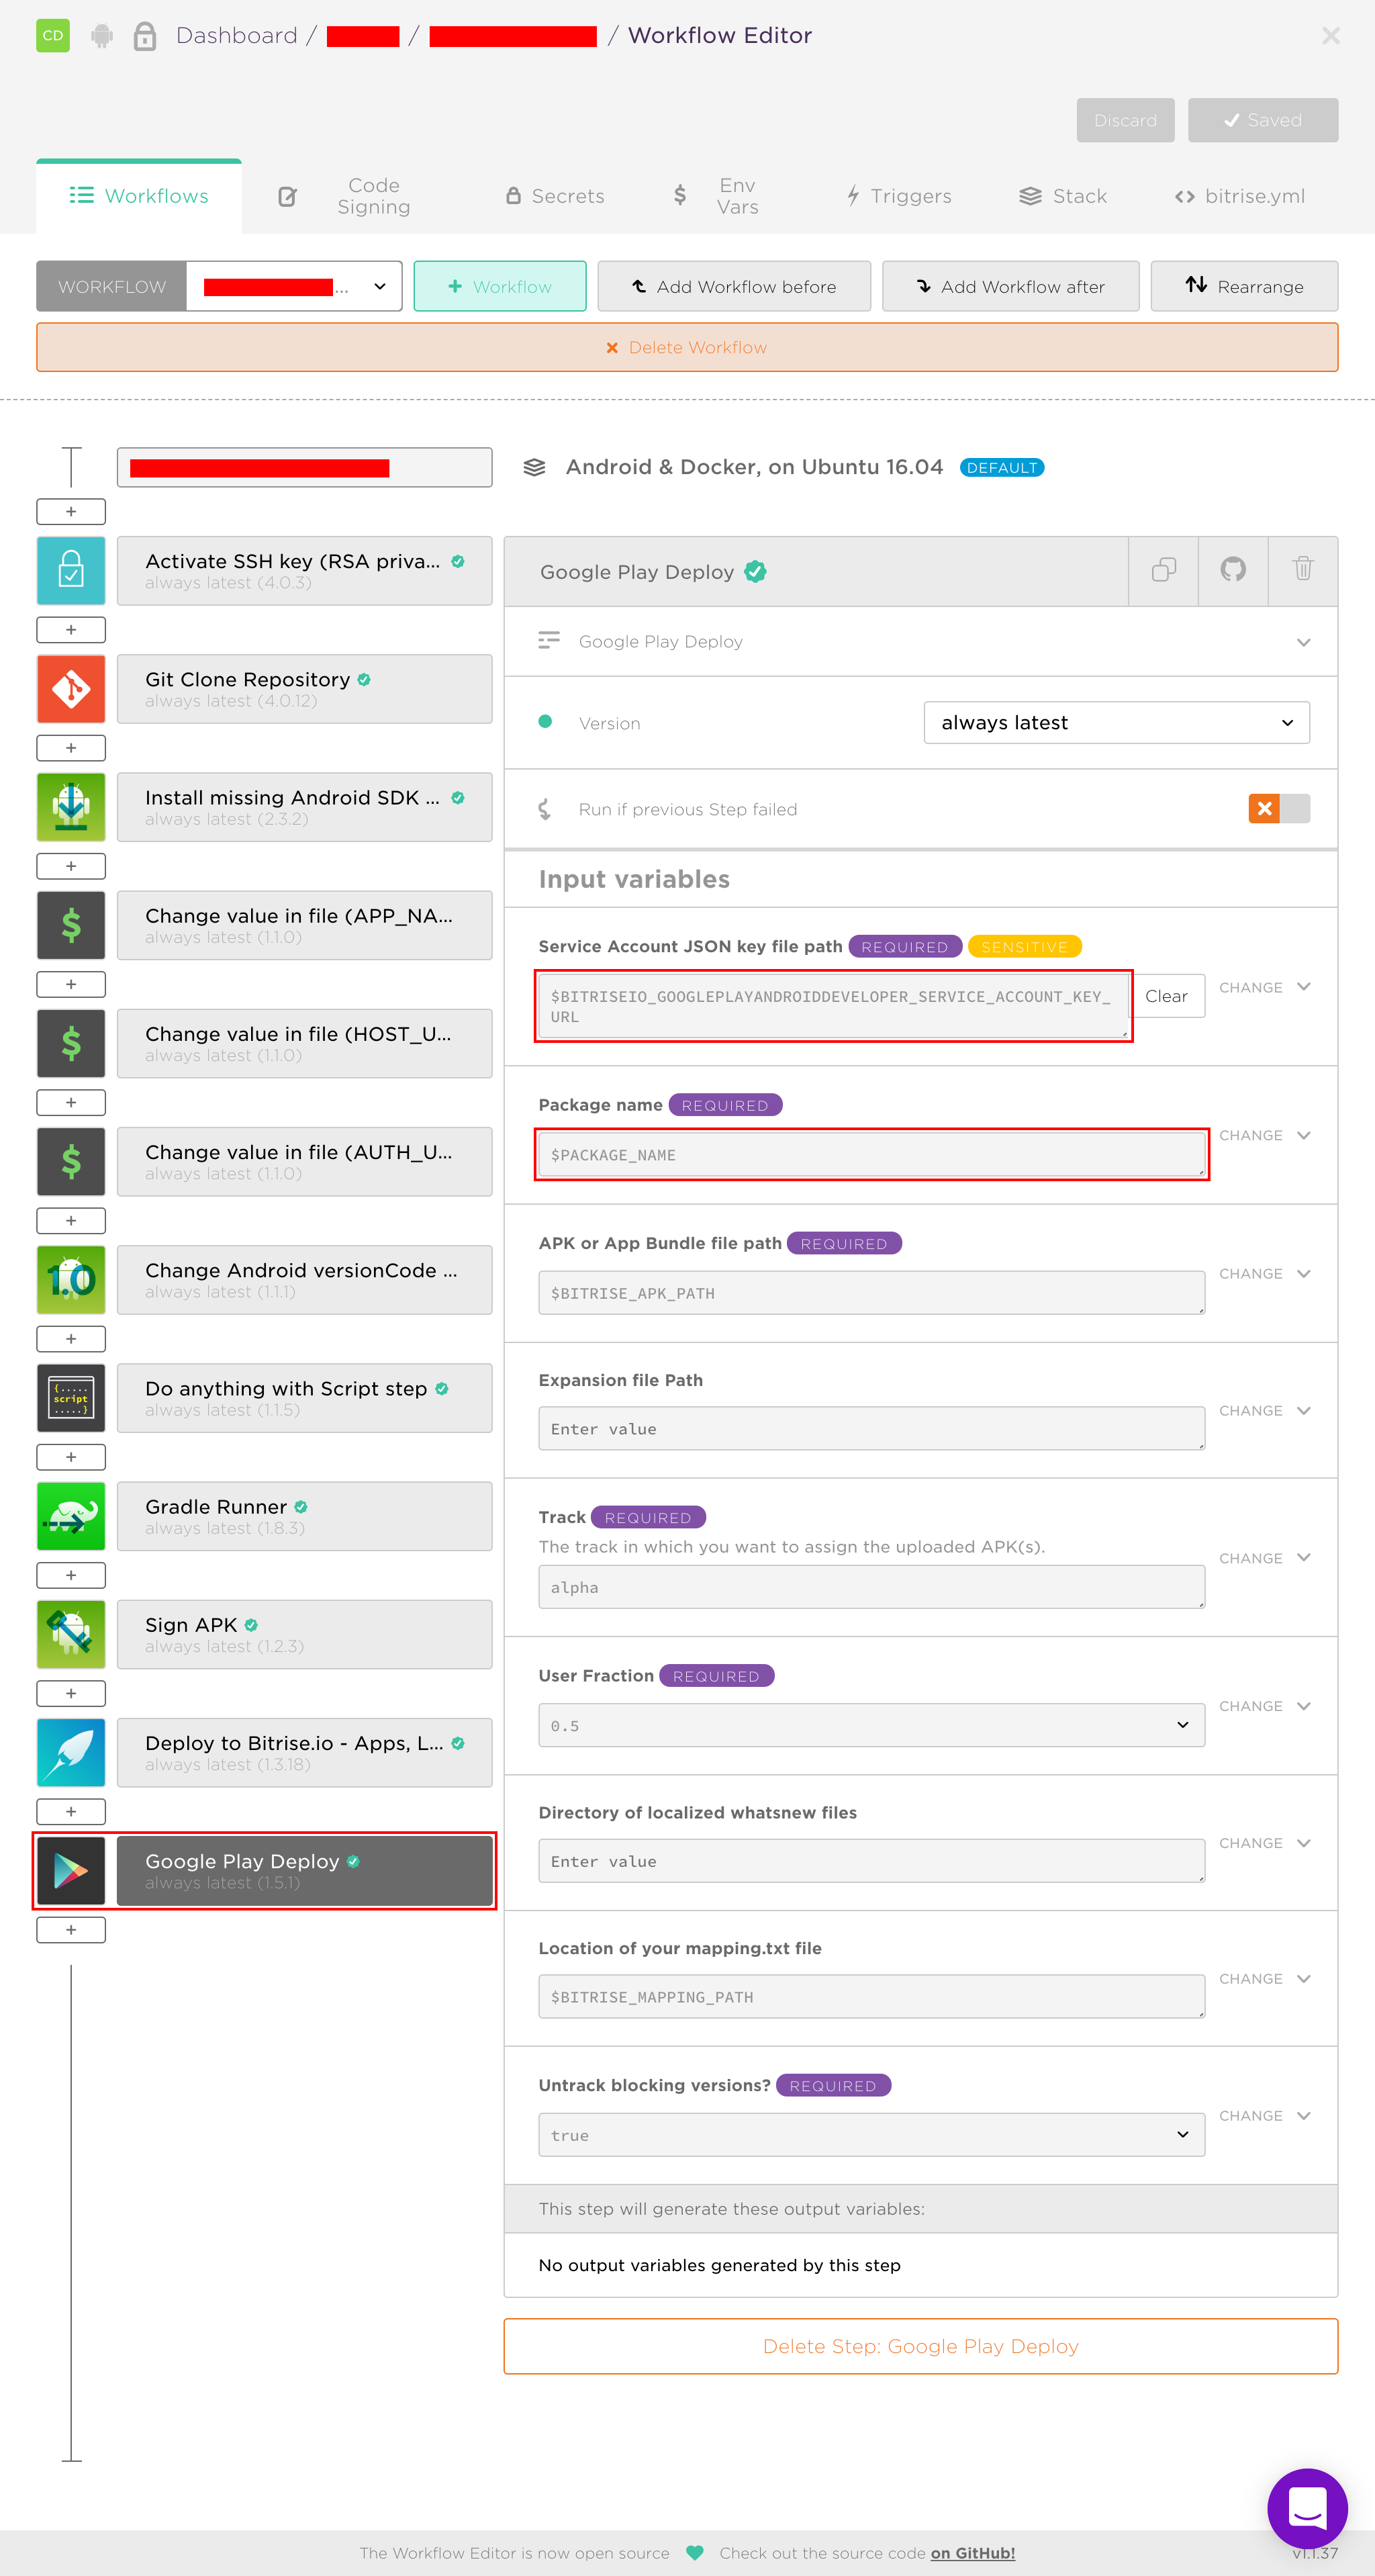
Task: Select the Sign APK step icon
Action: [x=70, y=1634]
